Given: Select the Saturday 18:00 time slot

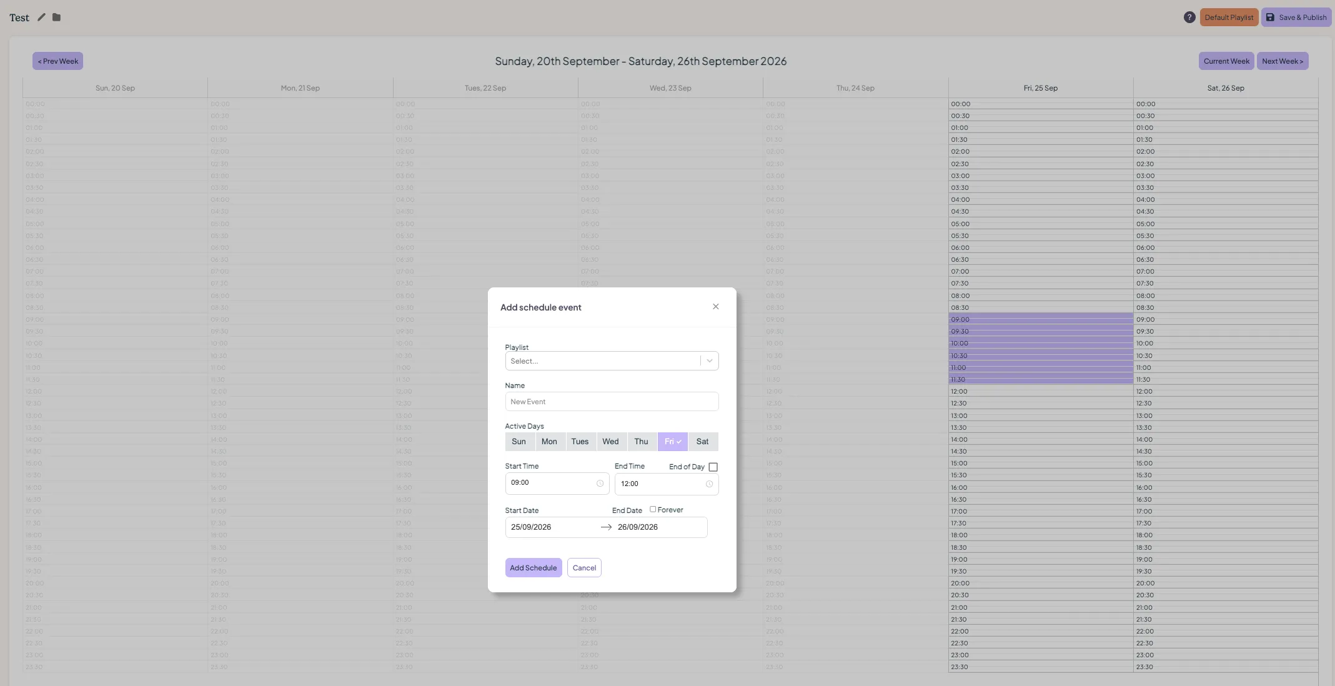Looking at the screenshot, I should tap(1226, 535).
